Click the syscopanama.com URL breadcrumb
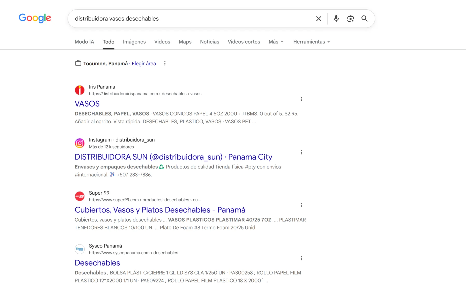The width and height of the screenshot is (466, 283). 134,253
